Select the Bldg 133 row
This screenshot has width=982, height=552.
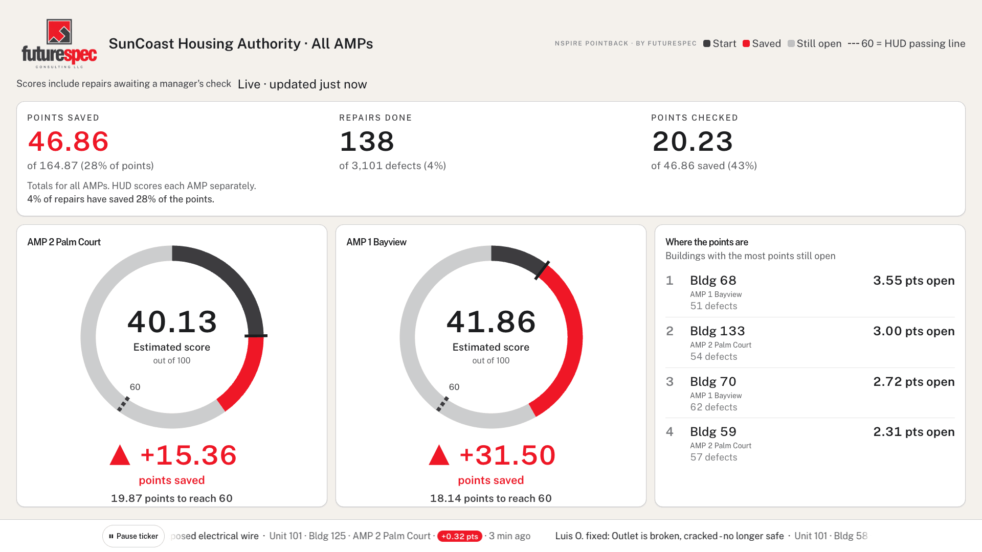pos(810,343)
